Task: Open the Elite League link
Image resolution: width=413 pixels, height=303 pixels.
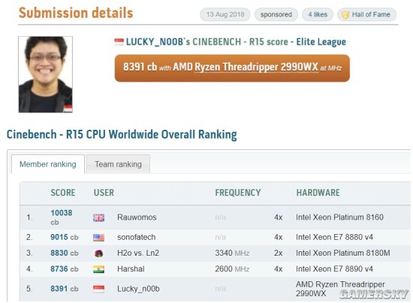Action: pyautogui.click(x=321, y=42)
